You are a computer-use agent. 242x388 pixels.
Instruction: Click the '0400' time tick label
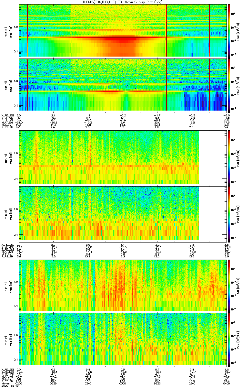pyautogui.click(x=227, y=383)
